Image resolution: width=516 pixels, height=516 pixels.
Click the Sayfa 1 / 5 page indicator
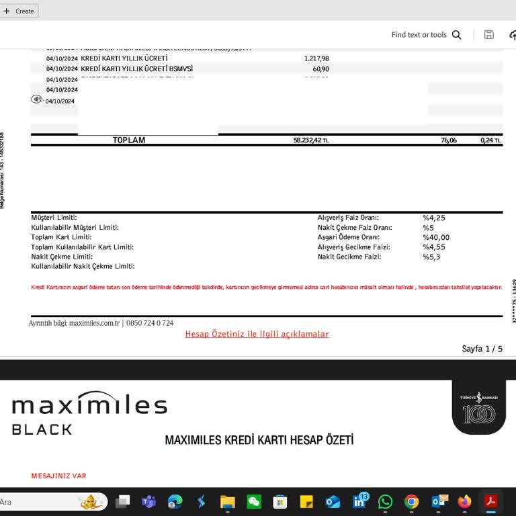pos(482,349)
